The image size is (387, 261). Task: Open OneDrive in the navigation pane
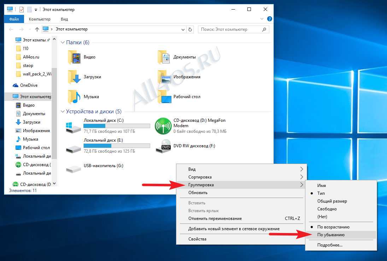[x=29, y=85]
